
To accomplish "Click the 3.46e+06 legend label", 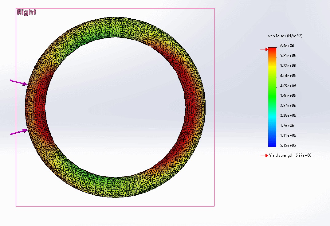I will point(288,95).
